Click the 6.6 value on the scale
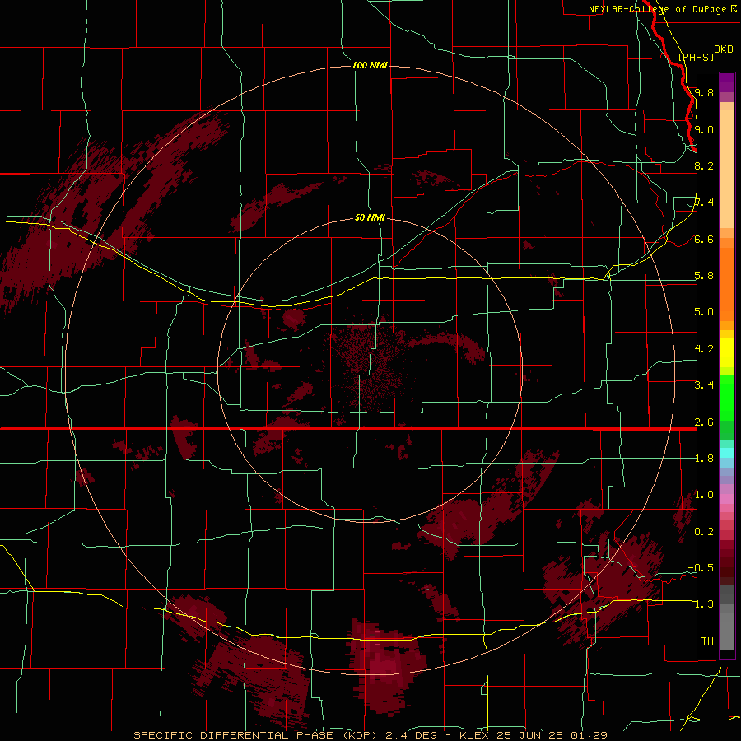The image size is (741, 741). pos(704,239)
